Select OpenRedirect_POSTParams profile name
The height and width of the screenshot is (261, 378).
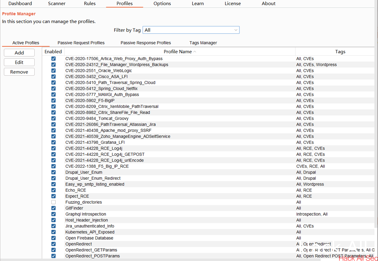click(x=93, y=256)
